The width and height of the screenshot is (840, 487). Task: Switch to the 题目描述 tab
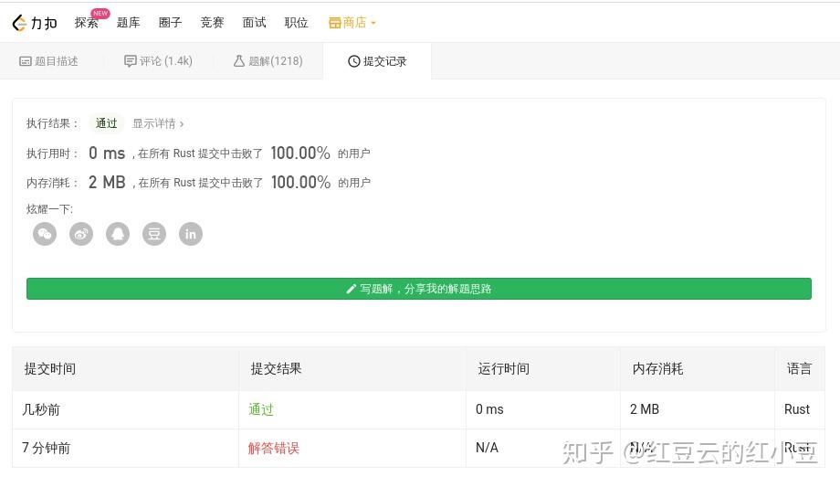pos(49,61)
